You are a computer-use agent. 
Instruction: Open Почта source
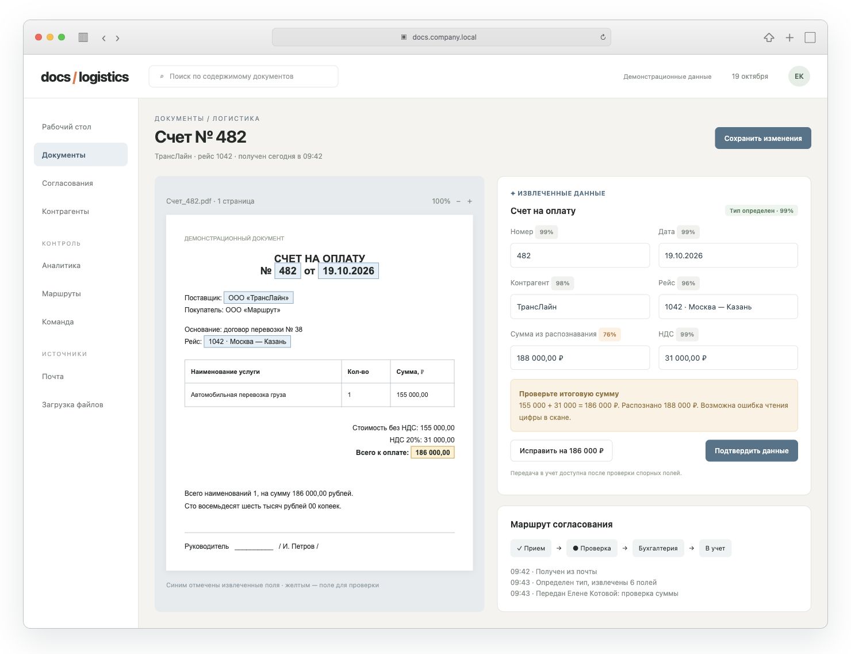coord(80,376)
